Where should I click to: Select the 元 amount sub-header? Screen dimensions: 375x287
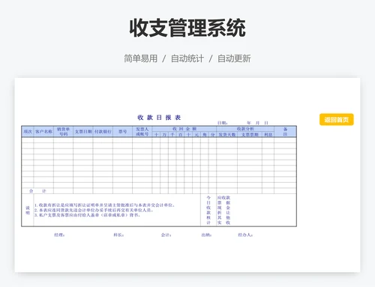click(x=196, y=135)
